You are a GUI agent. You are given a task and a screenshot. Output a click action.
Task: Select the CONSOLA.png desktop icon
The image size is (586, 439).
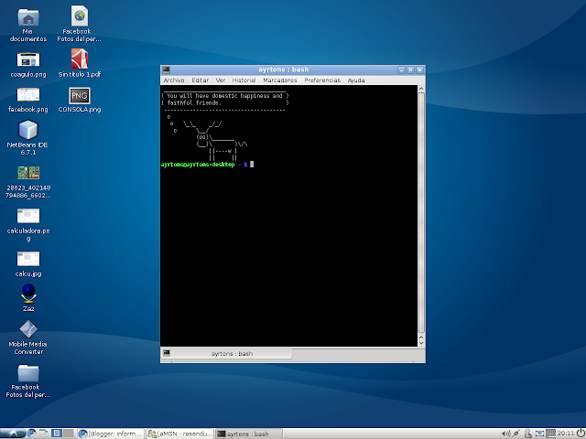[x=80, y=100]
